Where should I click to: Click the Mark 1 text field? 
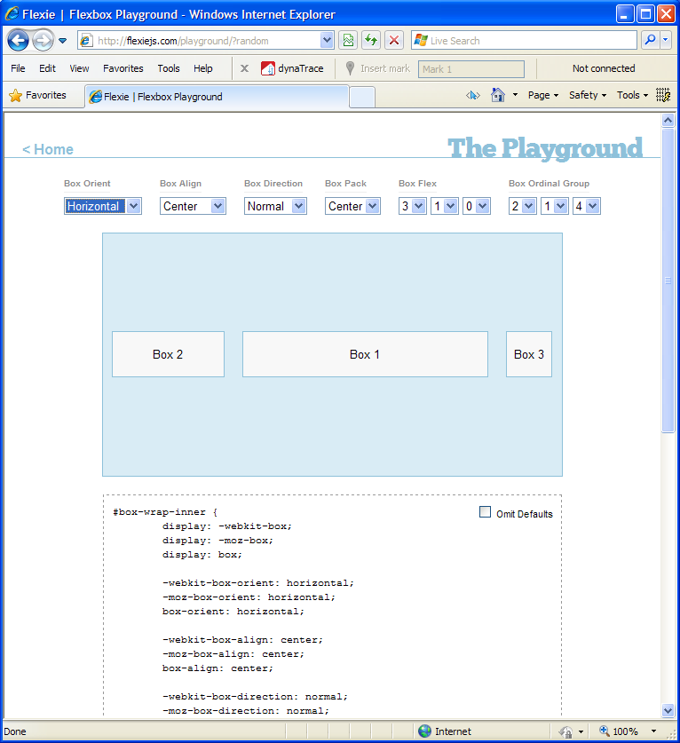(471, 69)
